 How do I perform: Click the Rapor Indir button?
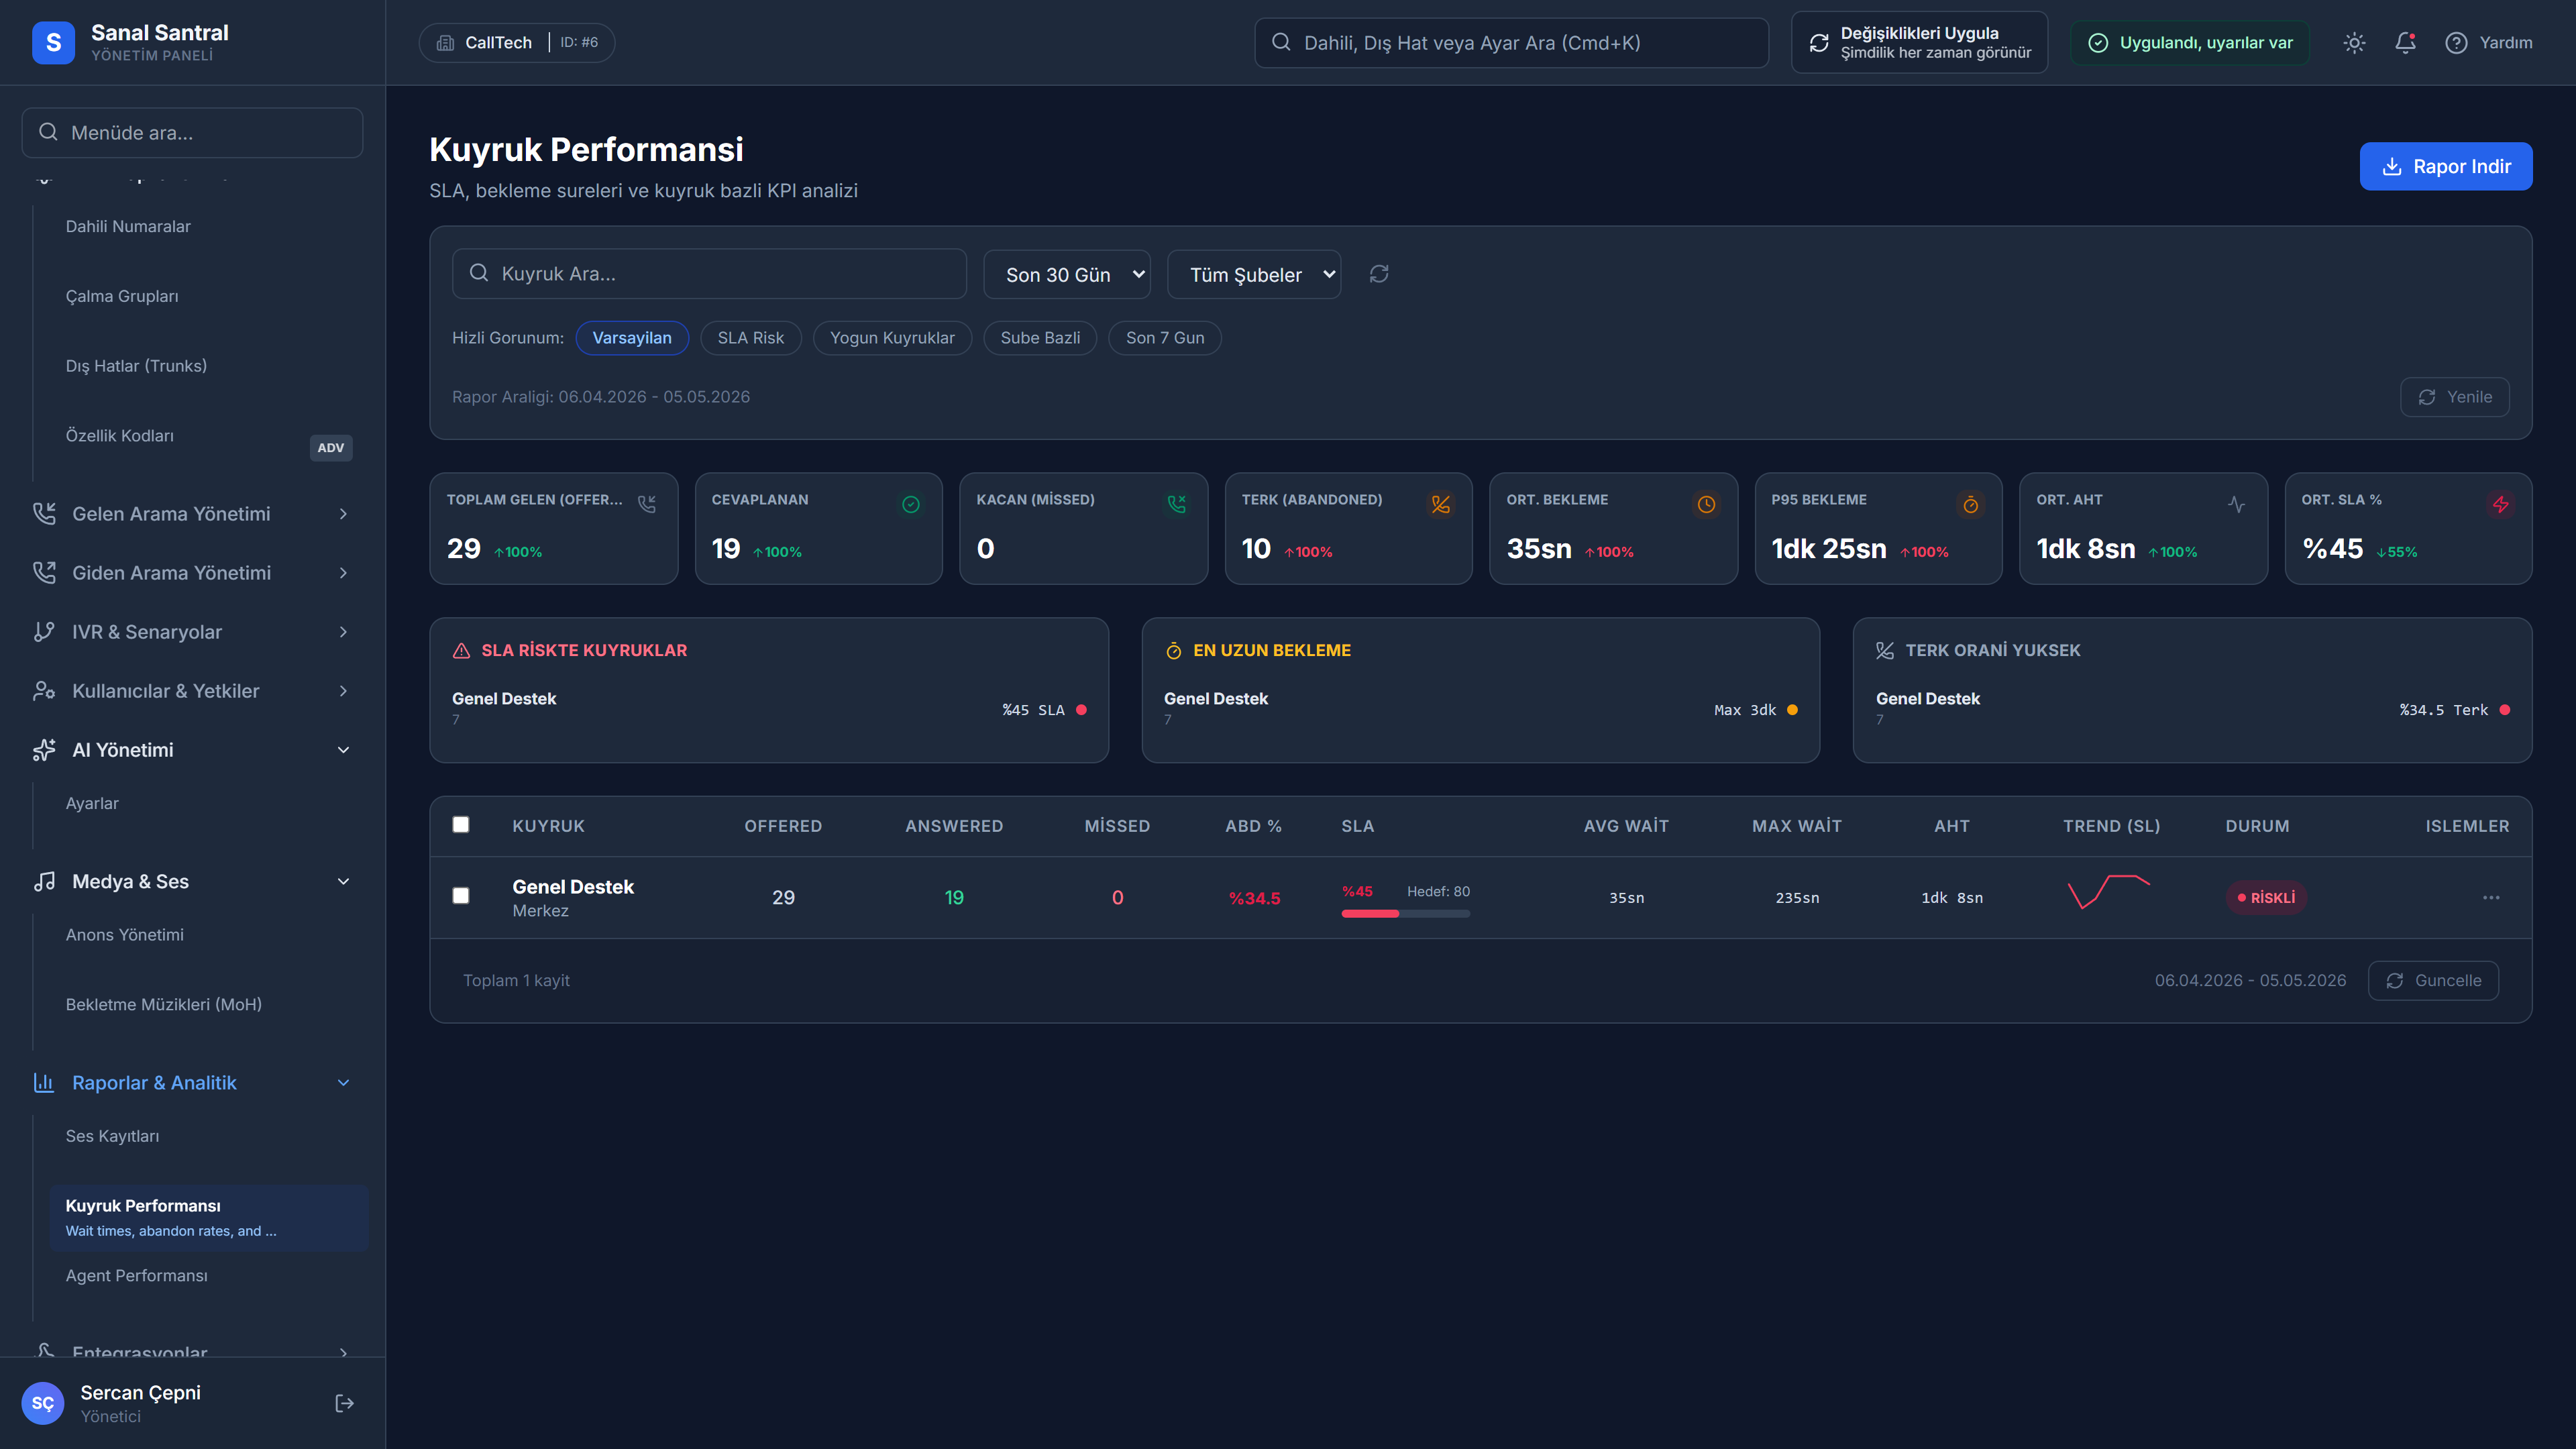2445,166
